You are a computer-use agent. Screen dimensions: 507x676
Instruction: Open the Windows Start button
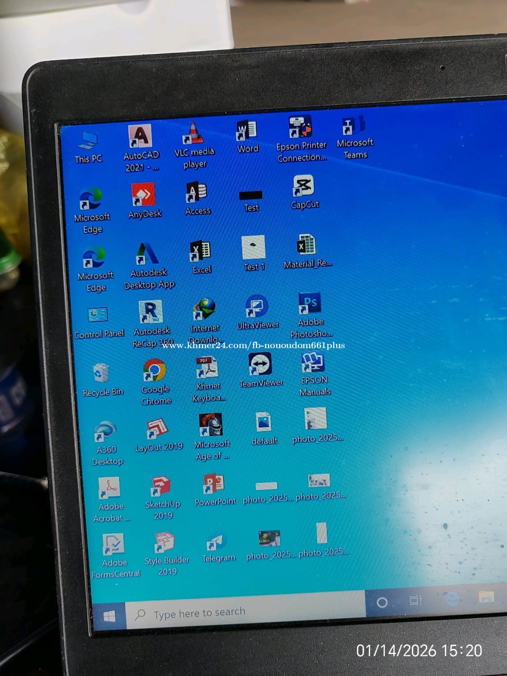pyautogui.click(x=110, y=617)
